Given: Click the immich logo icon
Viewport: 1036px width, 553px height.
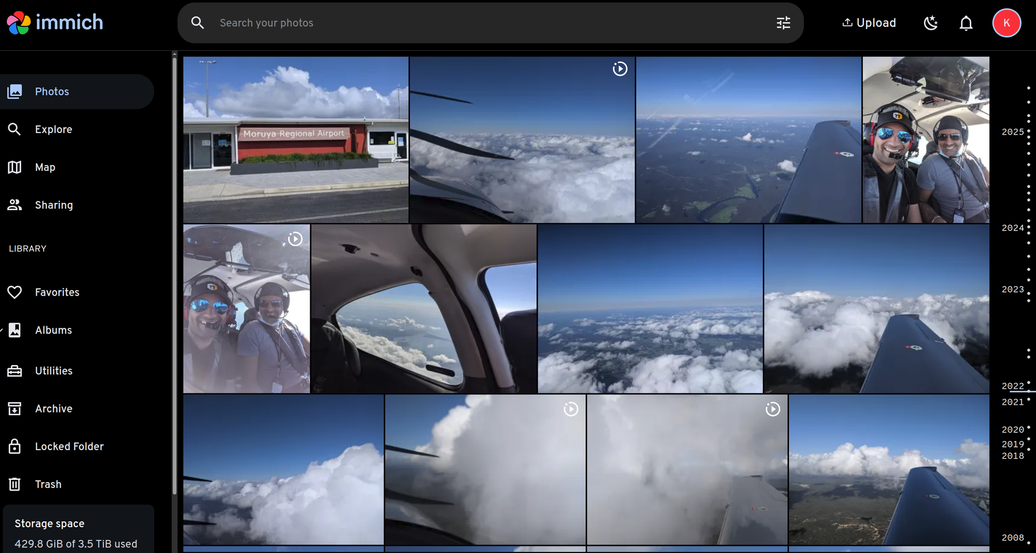Looking at the screenshot, I should [x=19, y=23].
